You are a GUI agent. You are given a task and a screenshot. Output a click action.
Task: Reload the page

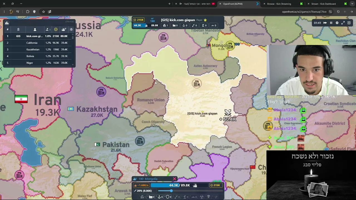338,12
